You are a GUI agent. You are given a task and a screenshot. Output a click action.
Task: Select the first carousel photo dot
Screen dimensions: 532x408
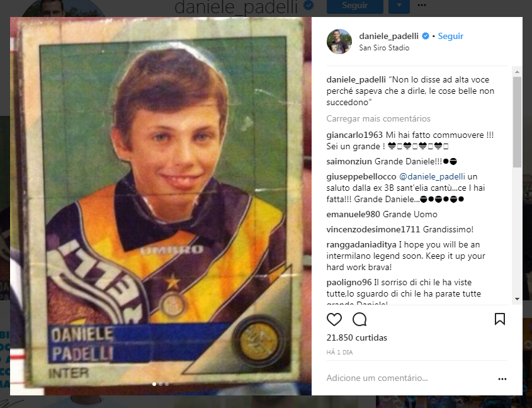154,384
